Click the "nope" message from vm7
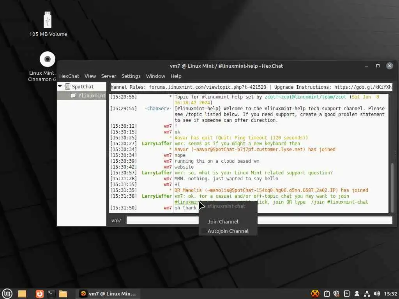 point(180,155)
